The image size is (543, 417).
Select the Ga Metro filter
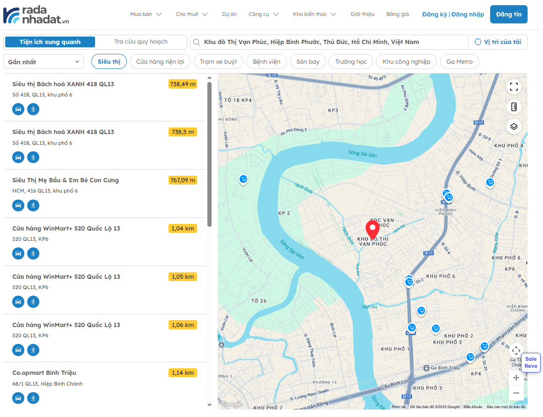pos(460,62)
